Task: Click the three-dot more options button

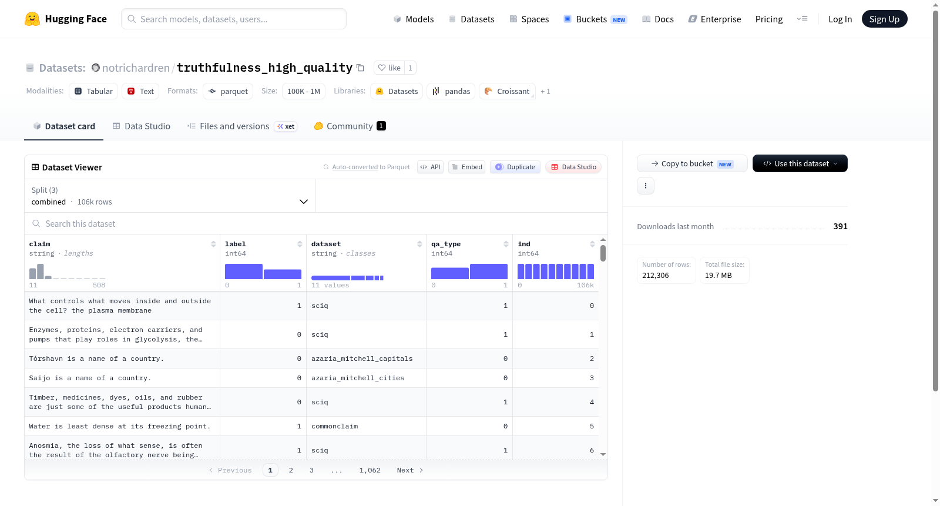Action: point(646,186)
